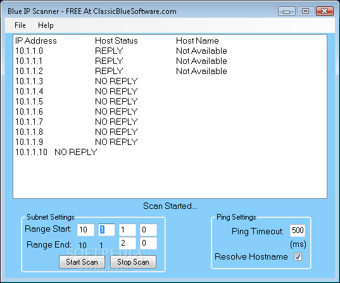
Task: Click the Host Name column header
Action: pos(198,41)
